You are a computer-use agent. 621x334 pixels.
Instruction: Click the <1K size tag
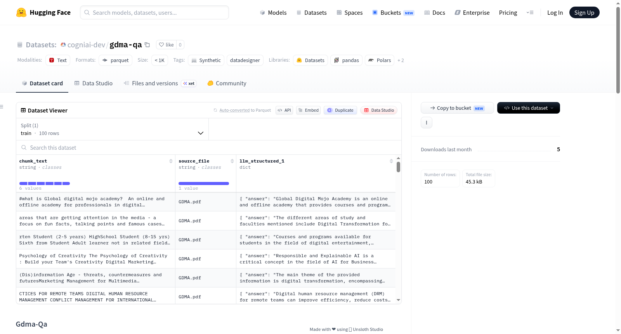pyautogui.click(x=160, y=60)
